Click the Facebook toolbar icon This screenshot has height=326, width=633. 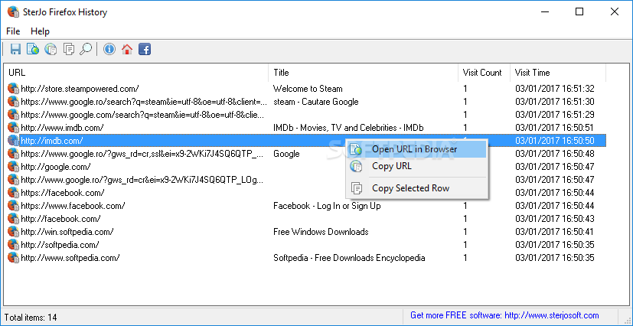click(x=145, y=49)
